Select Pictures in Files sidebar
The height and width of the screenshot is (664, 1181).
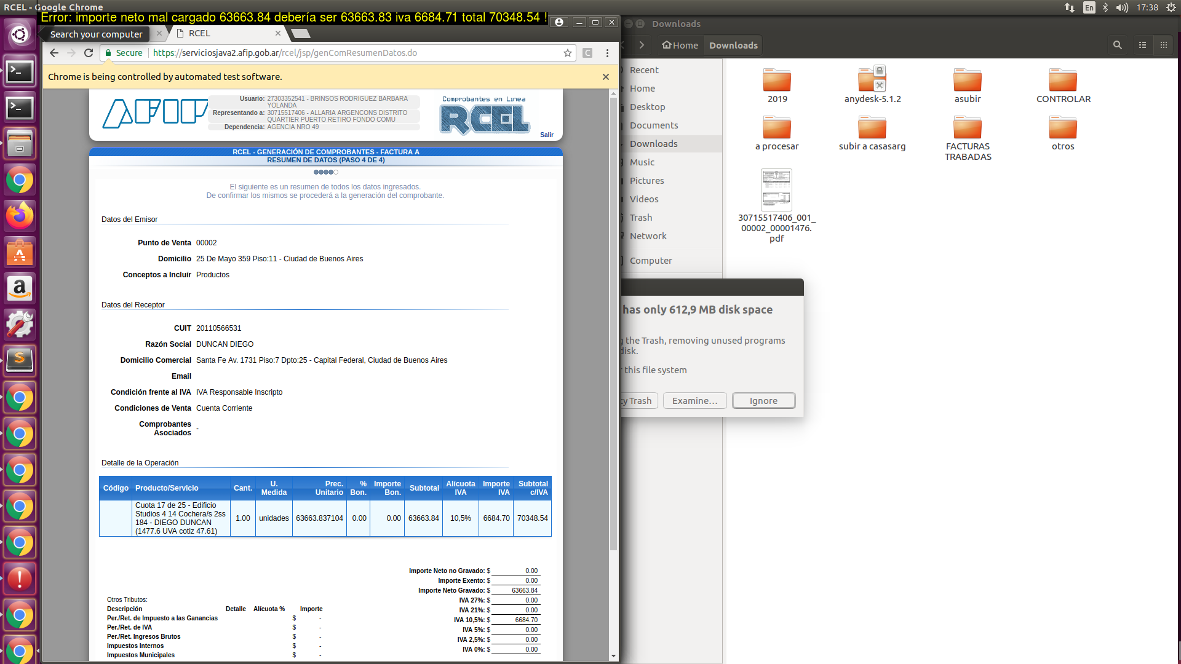(646, 181)
